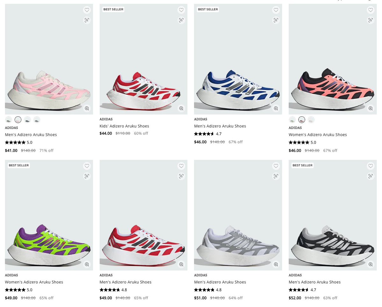This screenshot has width=382, height=307.
Task: Click Best Seller badge on blue shoe card
Action: (208, 9)
